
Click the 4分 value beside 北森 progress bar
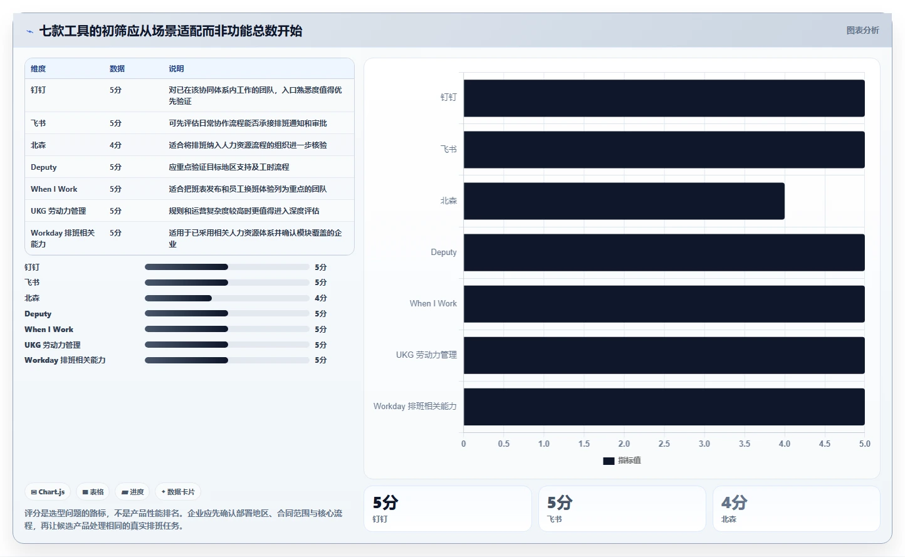pos(321,298)
